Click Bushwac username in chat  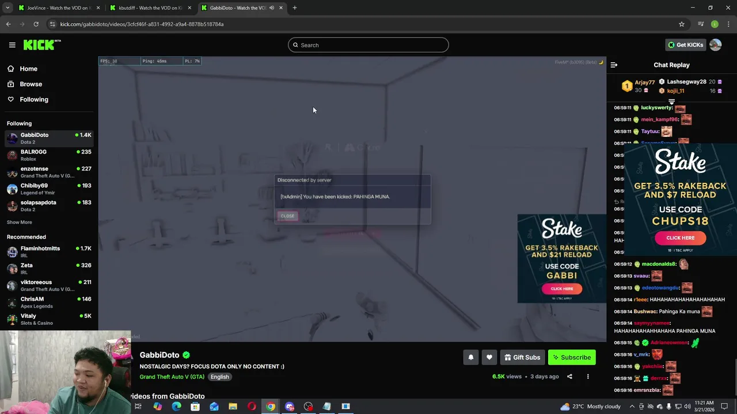(x=645, y=312)
